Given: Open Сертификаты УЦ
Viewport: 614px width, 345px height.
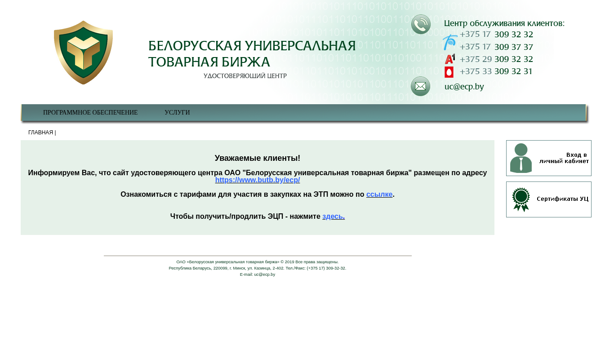Looking at the screenshot, I should (549, 199).
